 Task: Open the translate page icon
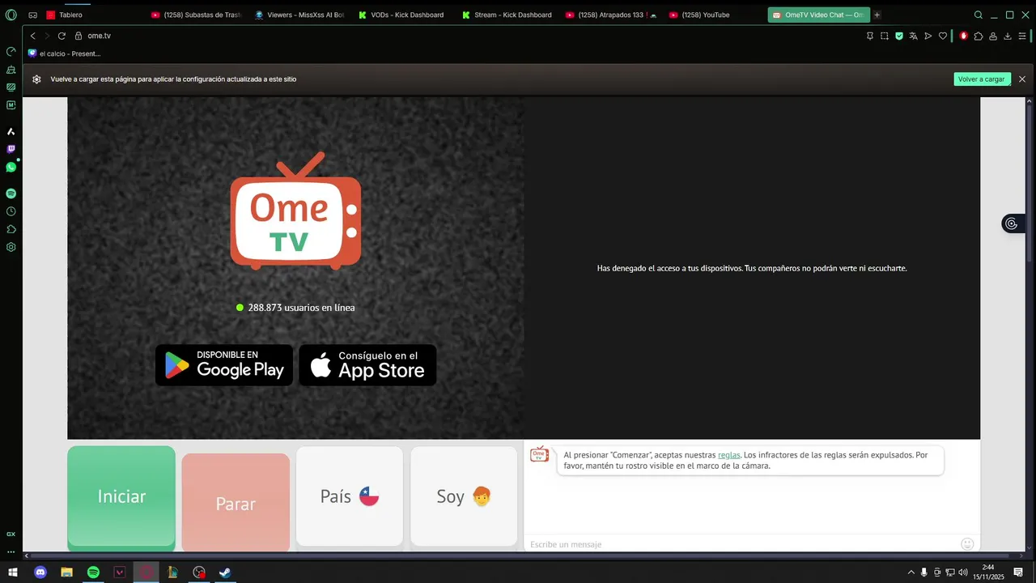click(x=914, y=36)
